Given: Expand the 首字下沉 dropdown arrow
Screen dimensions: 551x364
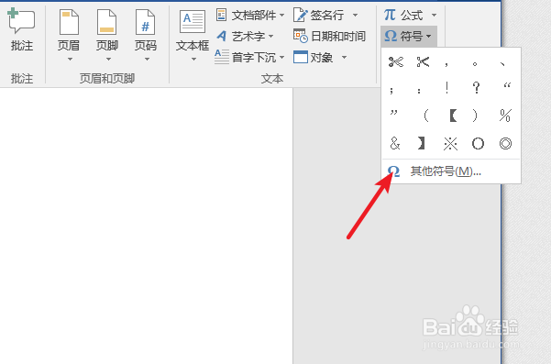Looking at the screenshot, I should pyautogui.click(x=281, y=57).
